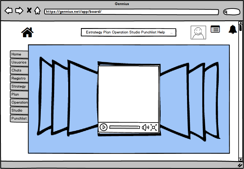Go to browser home page icon
Image resolution: width=244 pixels, height=169 pixels.
pyautogui.click(x=37, y=11)
